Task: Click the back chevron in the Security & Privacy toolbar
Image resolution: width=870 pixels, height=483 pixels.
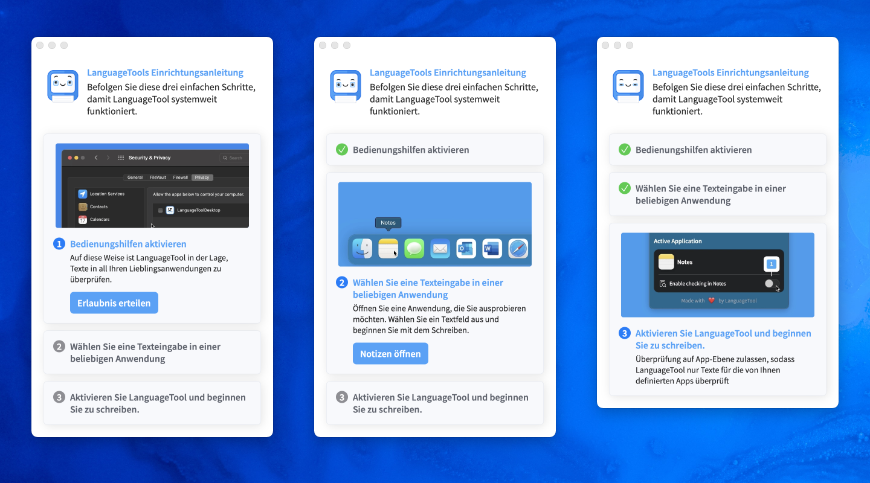Action: click(96, 158)
